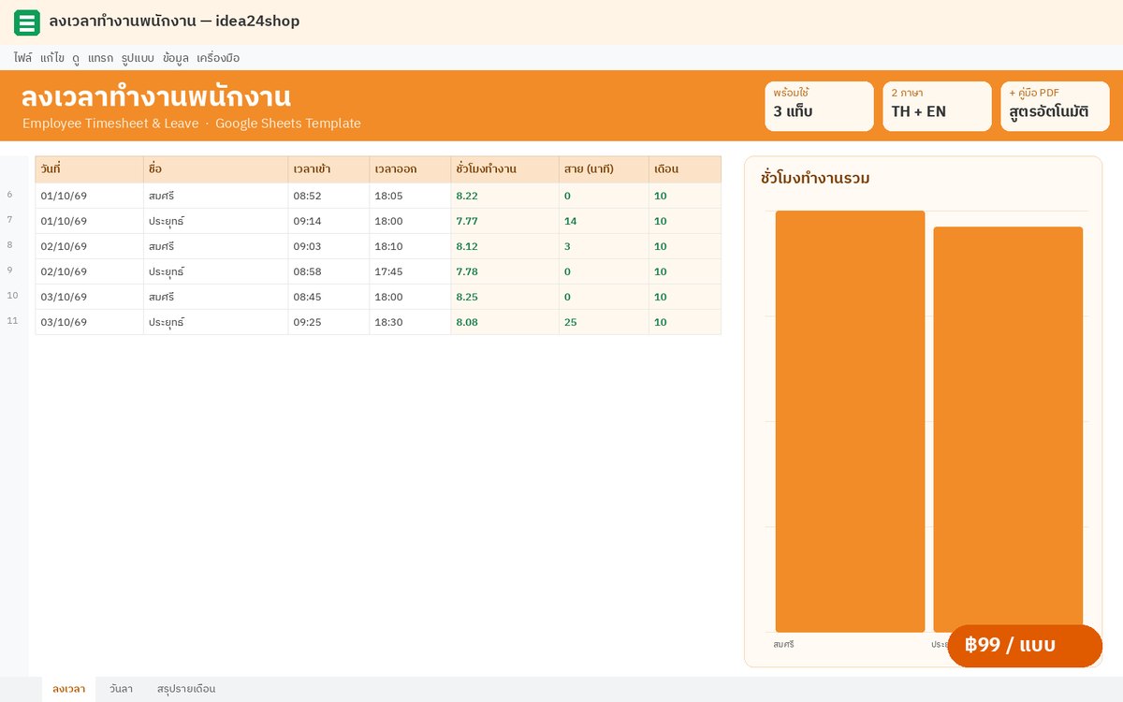Viewport: 1123px width, 702px height.
Task: Select the cell with hours 8.12
Action: tap(505, 246)
